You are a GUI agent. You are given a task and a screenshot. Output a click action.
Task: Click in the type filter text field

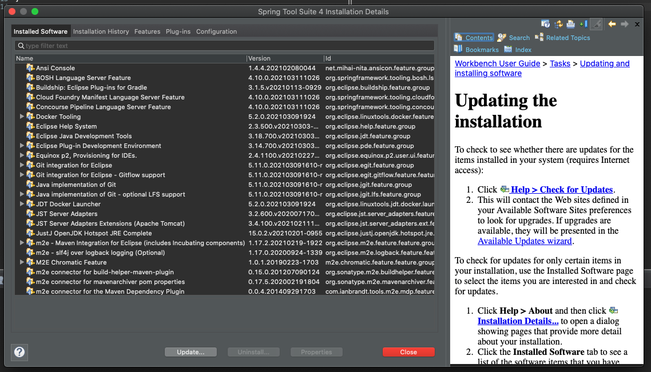coord(225,46)
